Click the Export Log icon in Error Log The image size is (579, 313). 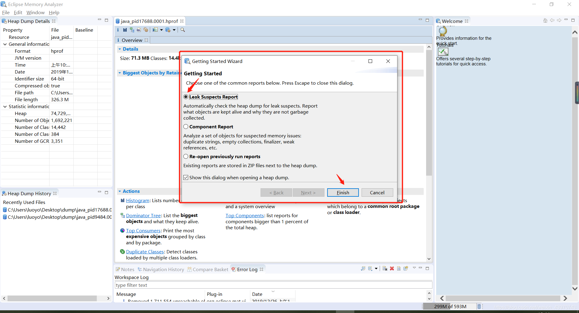click(x=363, y=268)
